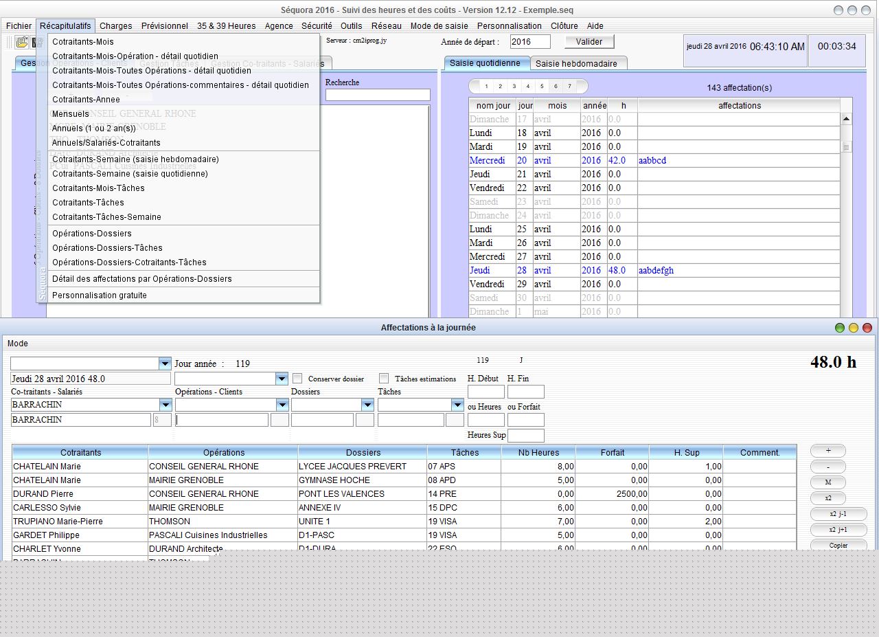This screenshot has height=637, width=879.
Task: Click the x2 j+1 duplicate button
Action: tap(838, 530)
